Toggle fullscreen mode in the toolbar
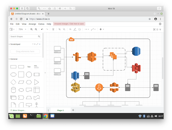 pos(154,29)
